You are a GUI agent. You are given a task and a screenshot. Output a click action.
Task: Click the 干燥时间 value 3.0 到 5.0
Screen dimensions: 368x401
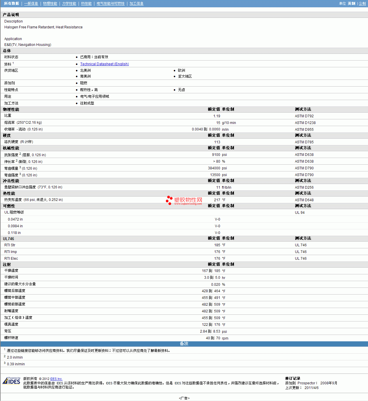coord(212,278)
